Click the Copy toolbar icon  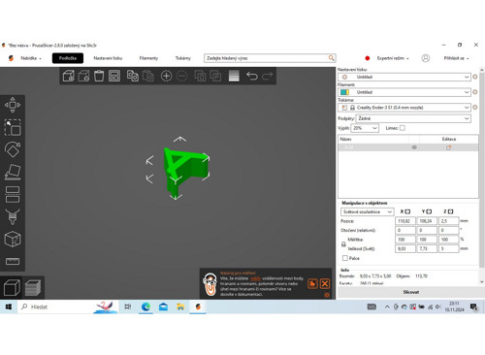pyautogui.click(x=133, y=76)
